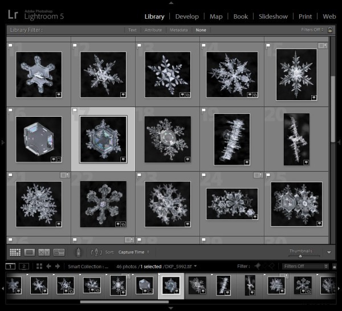Open the filmstrip Filters Off dropdown
Viewport: 342px width, 311px height.
306,267
